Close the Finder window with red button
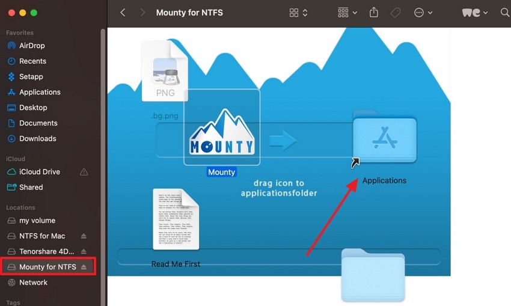Image resolution: width=511 pixels, height=306 pixels. pyautogui.click(x=11, y=13)
